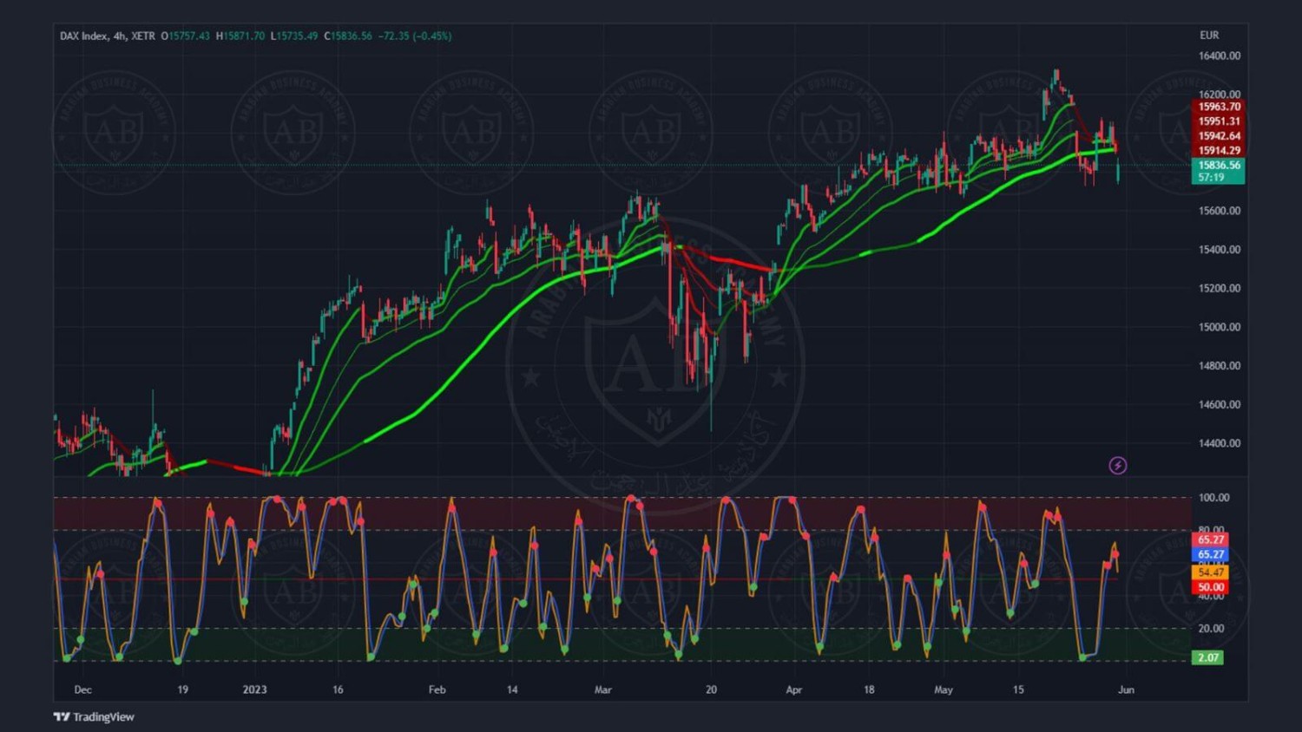The height and width of the screenshot is (732, 1302).
Task: Click the 16200.00 price axis label
Action: pos(1220,94)
